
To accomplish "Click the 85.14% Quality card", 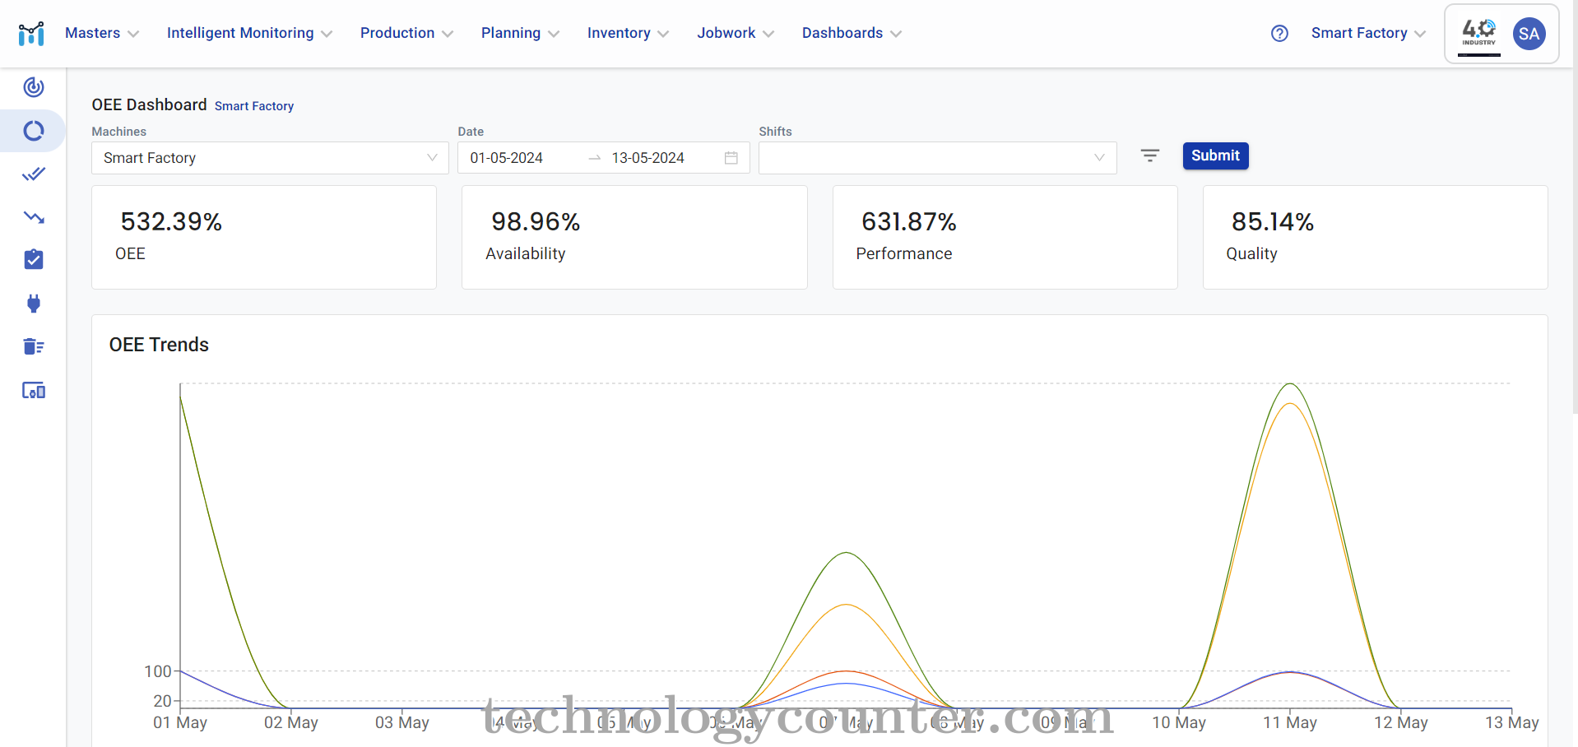I will (1375, 237).
